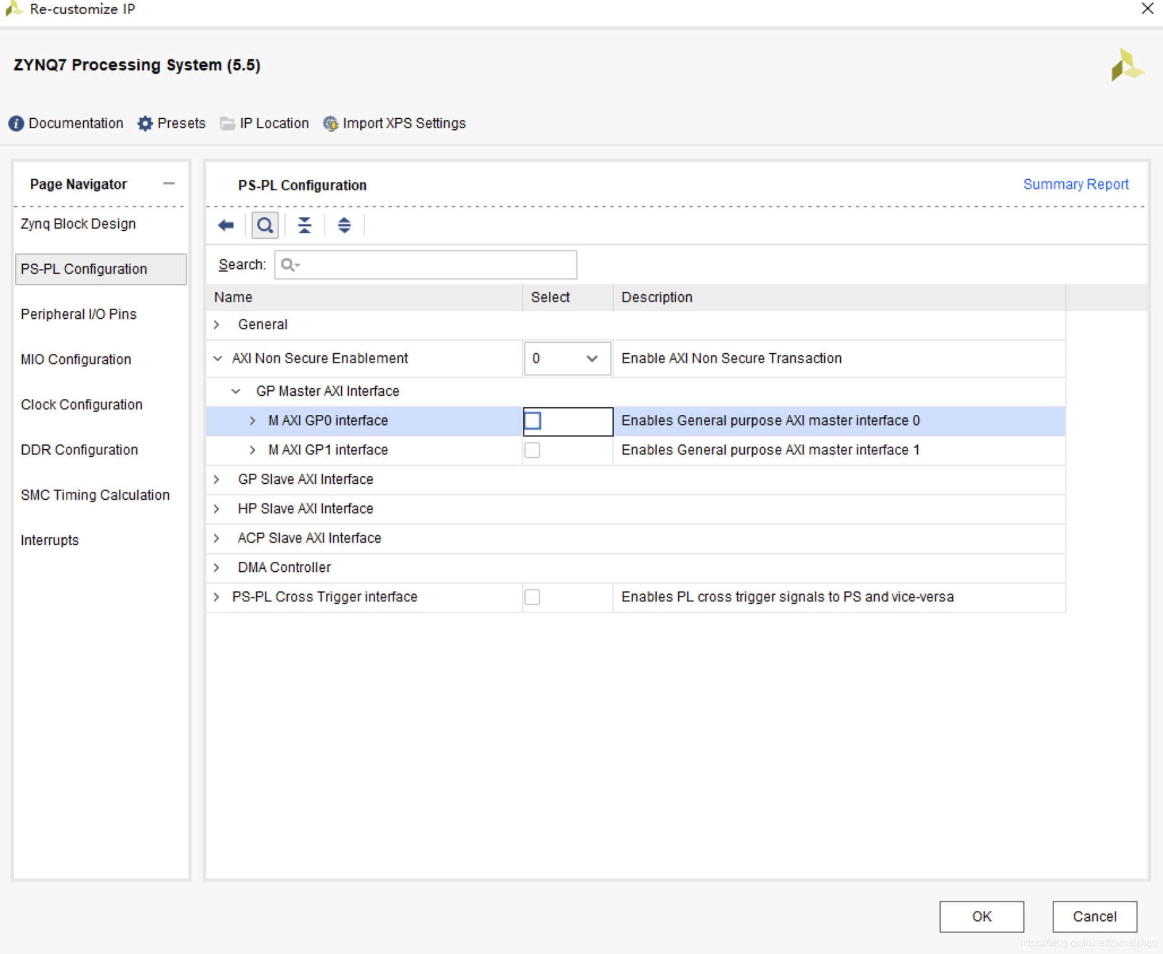Expand the M AXI GP1 interface node

(x=253, y=450)
